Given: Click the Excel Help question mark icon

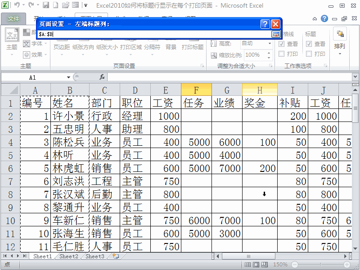Looking at the screenshot, I should (324, 18).
